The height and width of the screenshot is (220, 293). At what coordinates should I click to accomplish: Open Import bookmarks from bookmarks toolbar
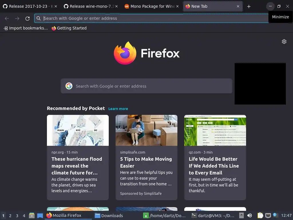26,28
